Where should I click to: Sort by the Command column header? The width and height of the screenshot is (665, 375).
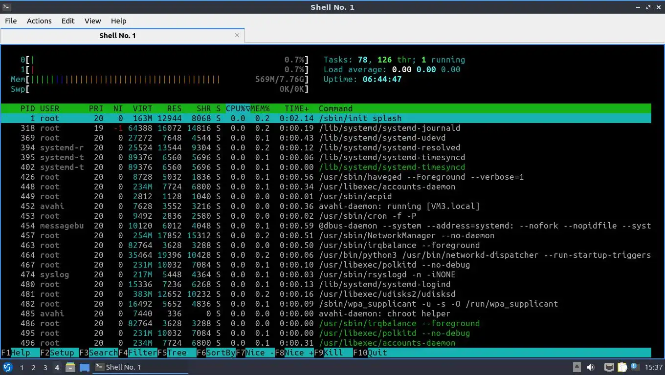pos(335,108)
